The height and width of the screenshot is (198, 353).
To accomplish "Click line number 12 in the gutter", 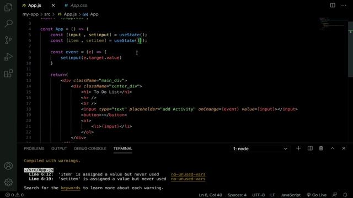I will pyautogui.click(x=28, y=75).
